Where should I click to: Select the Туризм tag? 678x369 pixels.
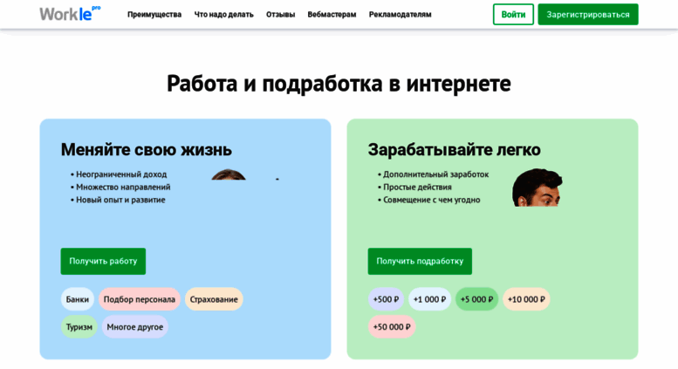(x=79, y=326)
